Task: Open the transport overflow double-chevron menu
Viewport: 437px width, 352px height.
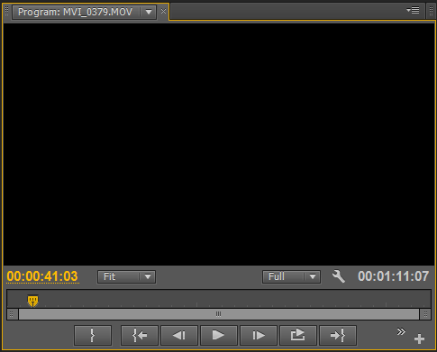Action: (x=401, y=331)
